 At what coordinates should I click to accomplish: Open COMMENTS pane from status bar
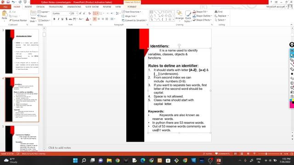pos(222,154)
